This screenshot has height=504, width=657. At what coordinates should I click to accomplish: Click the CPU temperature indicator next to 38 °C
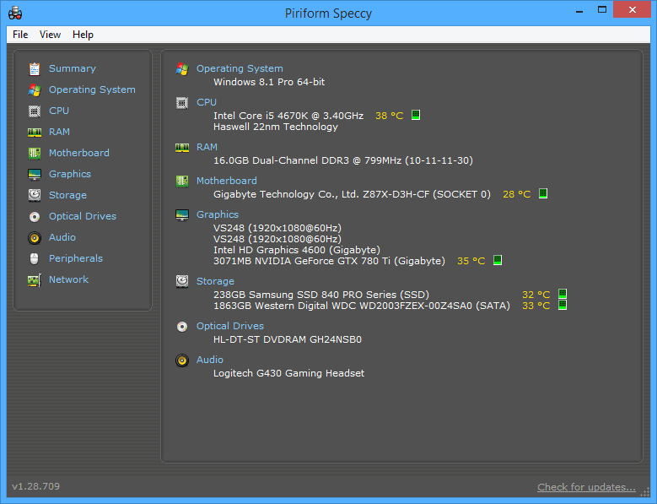pos(416,116)
